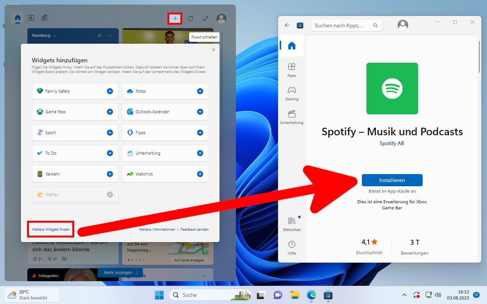The height and width of the screenshot is (304, 487).
Task: Open the notification center badge showing 12
Action: pos(476,295)
